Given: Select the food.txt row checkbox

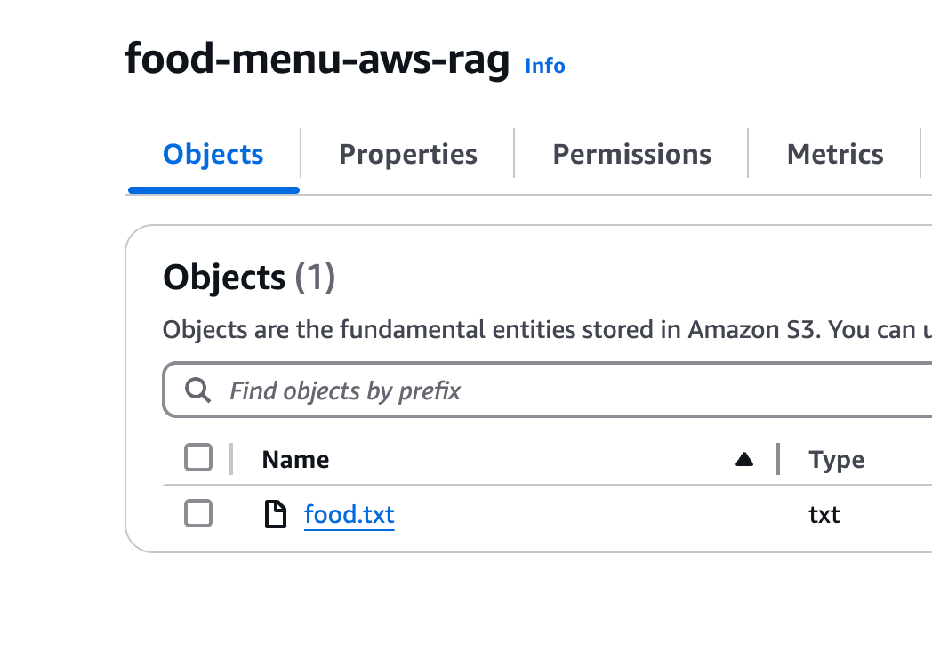Looking at the screenshot, I should 198,513.
